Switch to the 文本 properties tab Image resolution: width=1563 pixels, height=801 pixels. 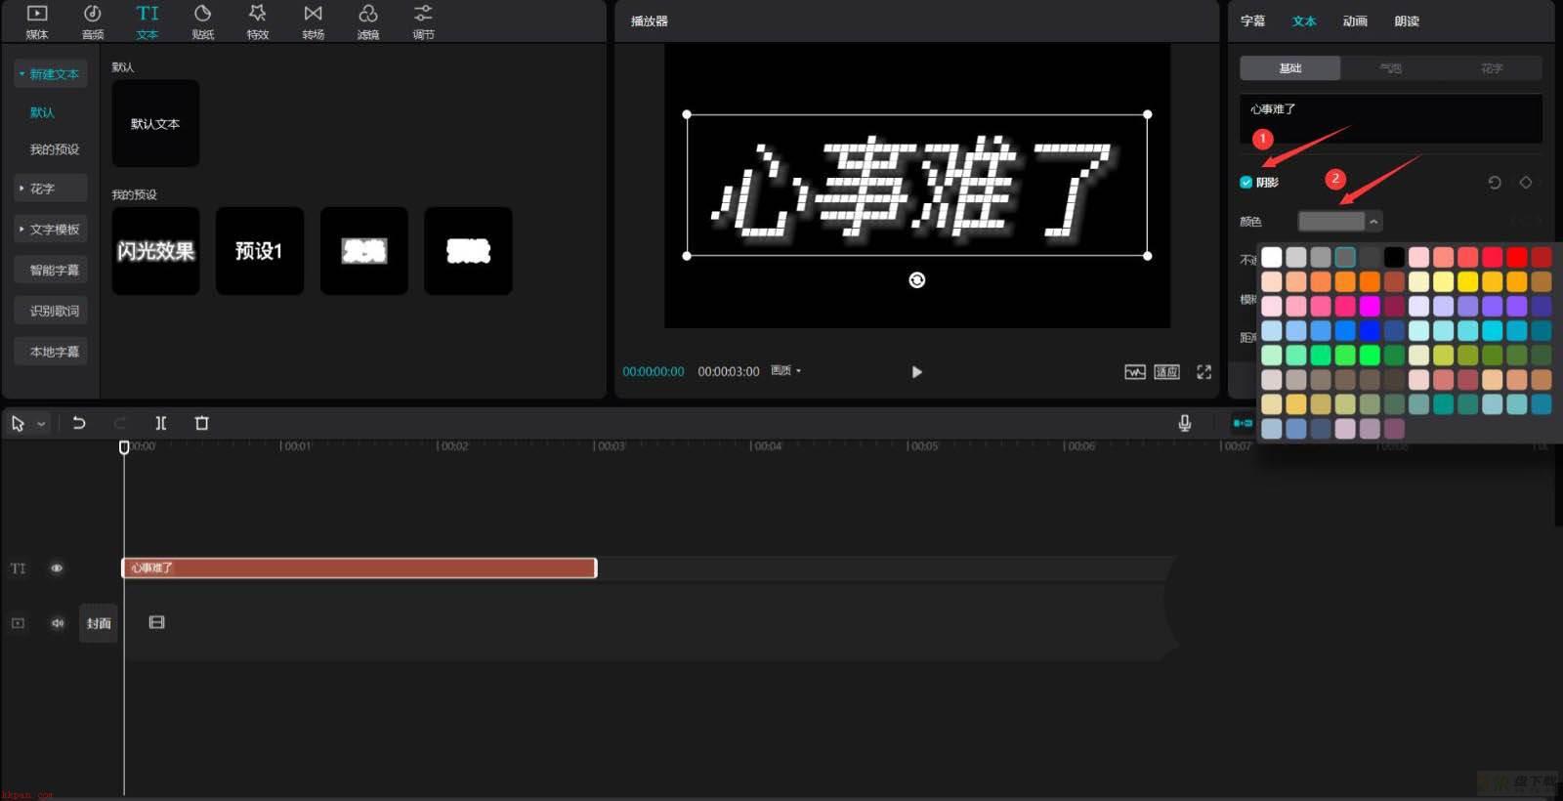[x=1304, y=21]
